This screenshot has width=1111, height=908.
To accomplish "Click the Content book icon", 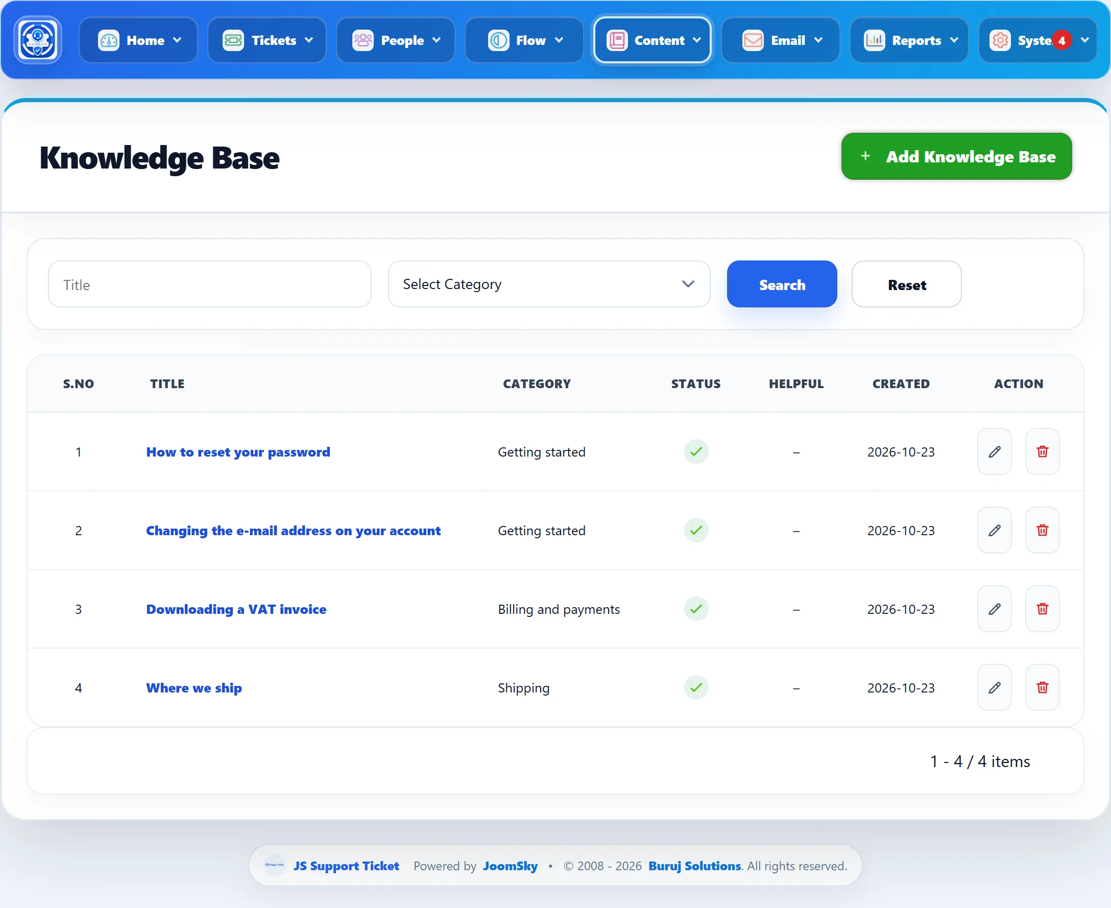I will coord(617,40).
